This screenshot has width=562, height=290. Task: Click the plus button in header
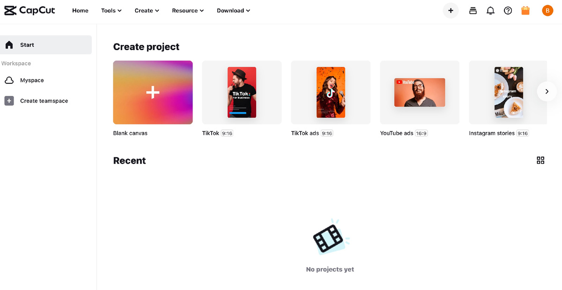coord(451,10)
